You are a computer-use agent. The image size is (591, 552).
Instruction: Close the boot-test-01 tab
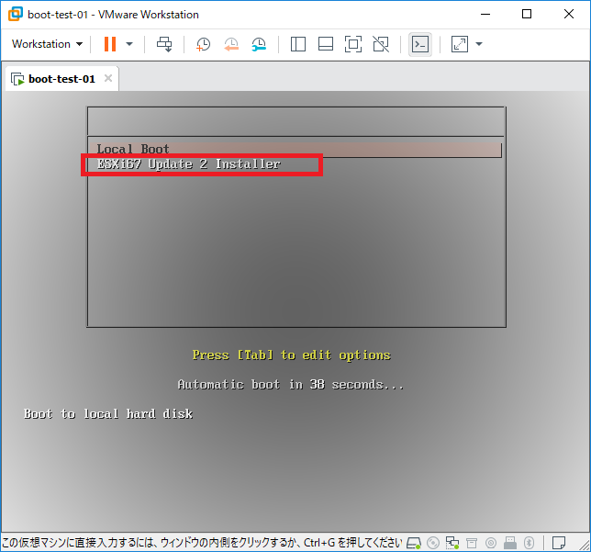click(108, 78)
